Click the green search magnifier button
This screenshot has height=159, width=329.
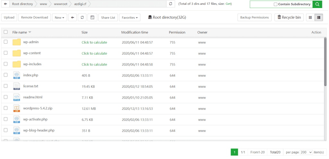click(317, 4)
